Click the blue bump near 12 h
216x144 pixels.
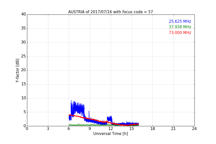coord(110,118)
